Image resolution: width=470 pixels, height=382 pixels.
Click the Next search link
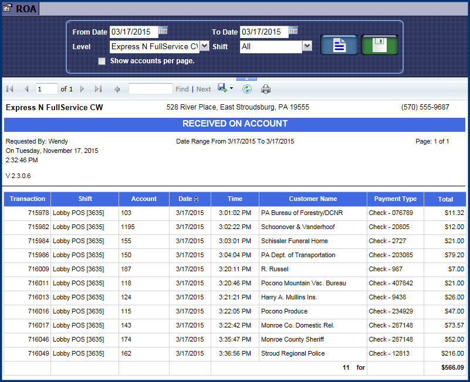click(x=204, y=89)
